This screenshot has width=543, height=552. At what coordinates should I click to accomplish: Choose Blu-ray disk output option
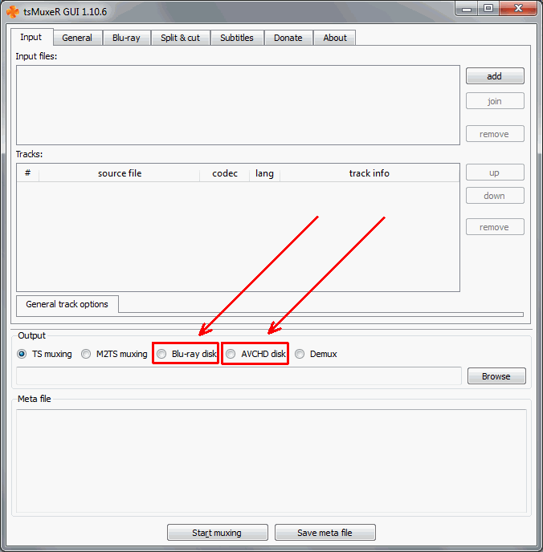[186, 354]
